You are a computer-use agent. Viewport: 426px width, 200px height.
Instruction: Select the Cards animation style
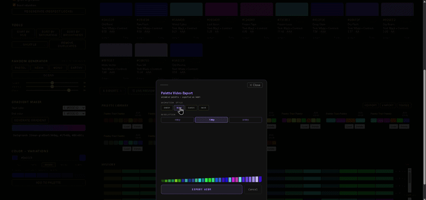191,108
